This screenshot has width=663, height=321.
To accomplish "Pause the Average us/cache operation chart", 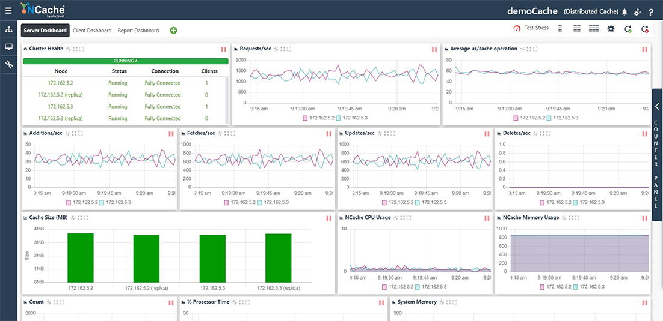I will [645, 49].
